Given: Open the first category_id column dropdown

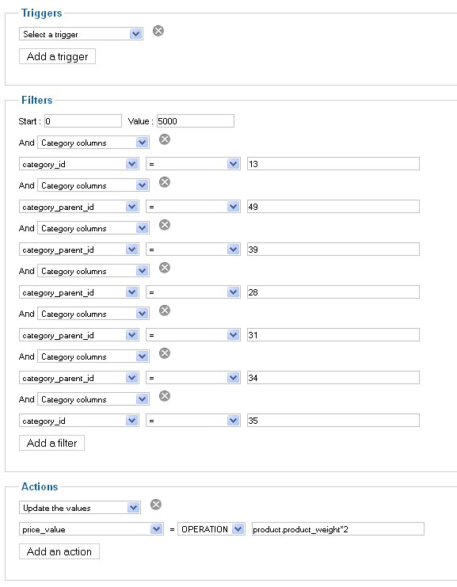Looking at the screenshot, I should pyautogui.click(x=79, y=164).
